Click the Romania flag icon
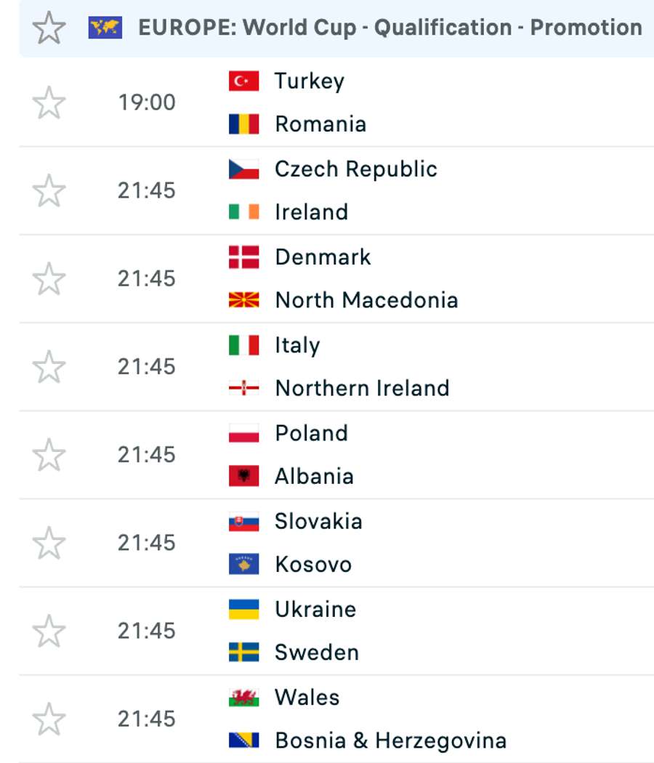This screenshot has height=763, width=654. pyautogui.click(x=243, y=124)
